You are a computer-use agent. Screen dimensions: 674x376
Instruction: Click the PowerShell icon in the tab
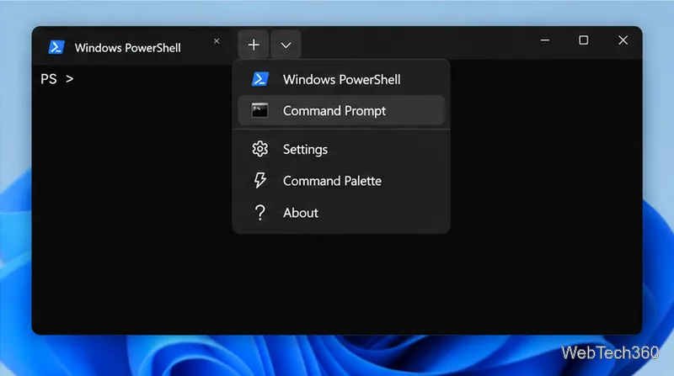[x=56, y=47]
